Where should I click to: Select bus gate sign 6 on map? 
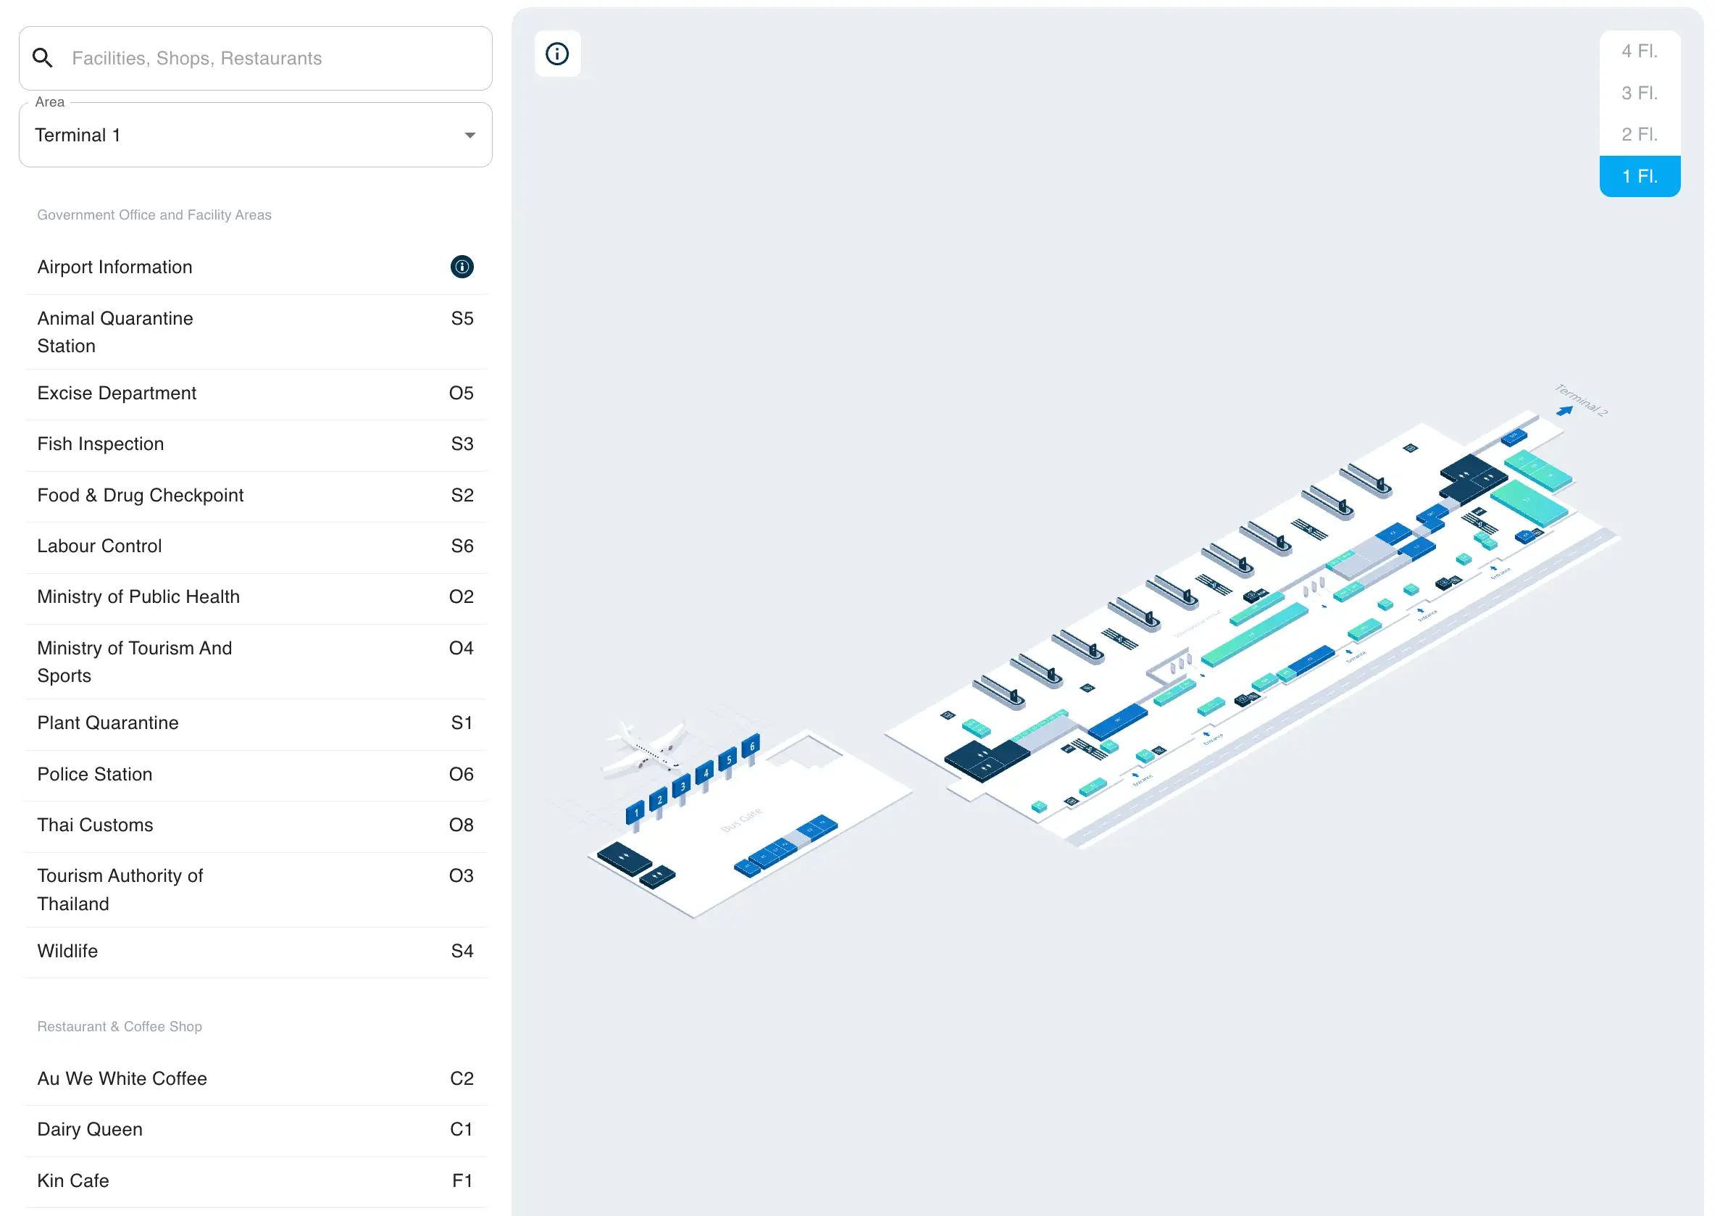[x=752, y=746]
